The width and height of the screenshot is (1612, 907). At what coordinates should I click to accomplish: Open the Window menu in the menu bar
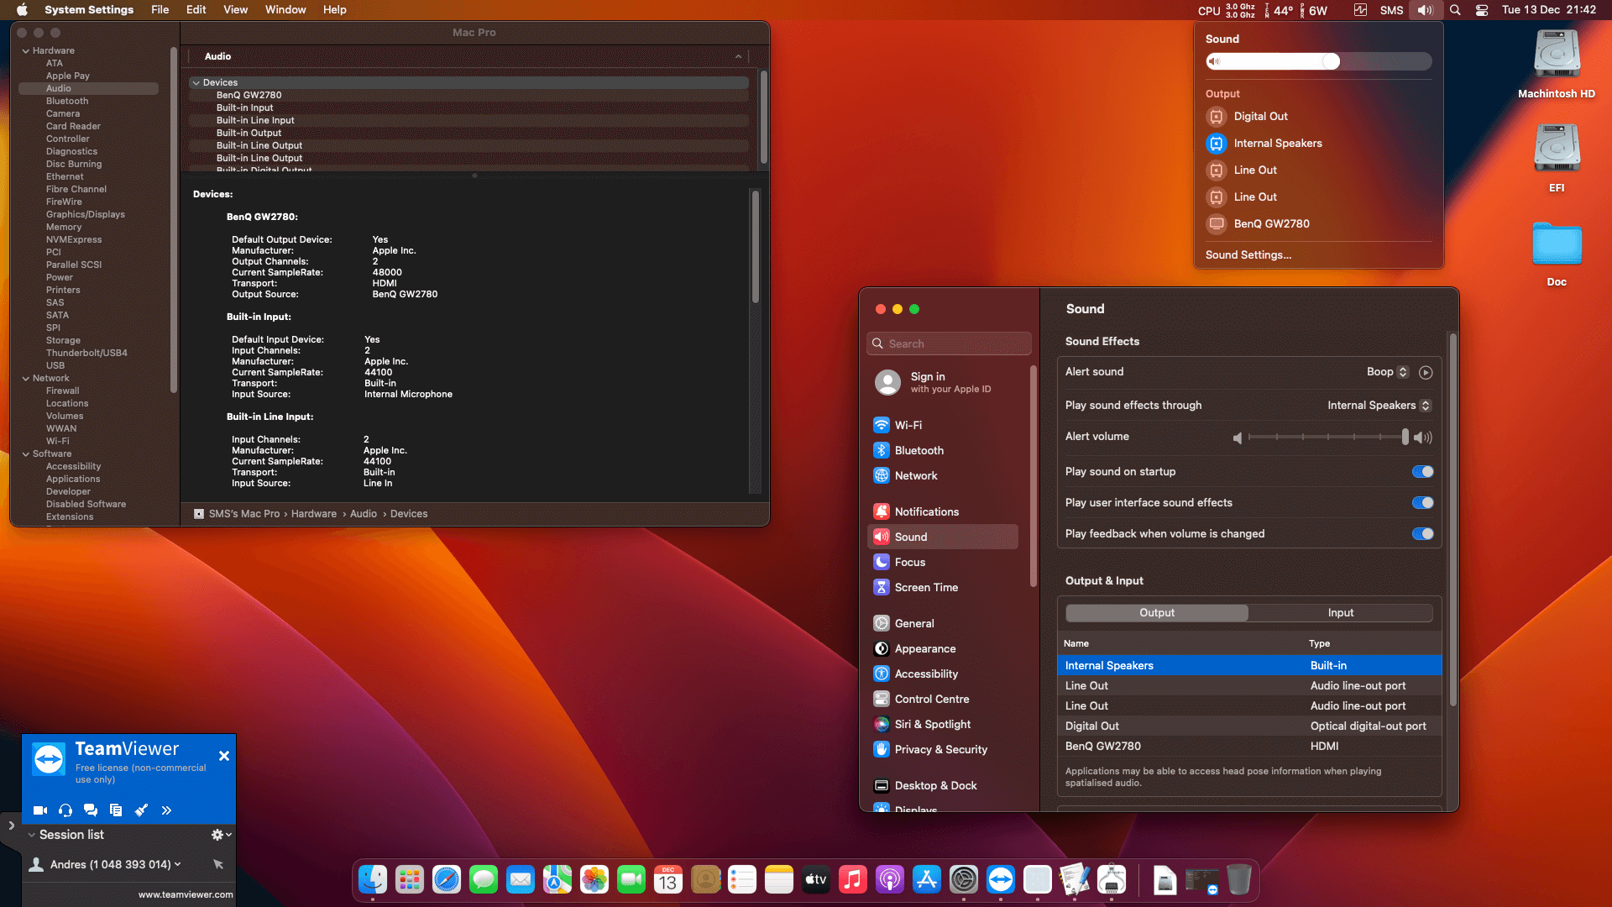click(285, 9)
